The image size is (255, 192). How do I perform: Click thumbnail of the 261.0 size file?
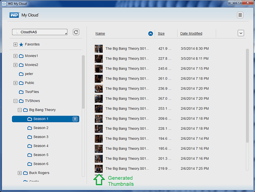[x=99, y=79]
